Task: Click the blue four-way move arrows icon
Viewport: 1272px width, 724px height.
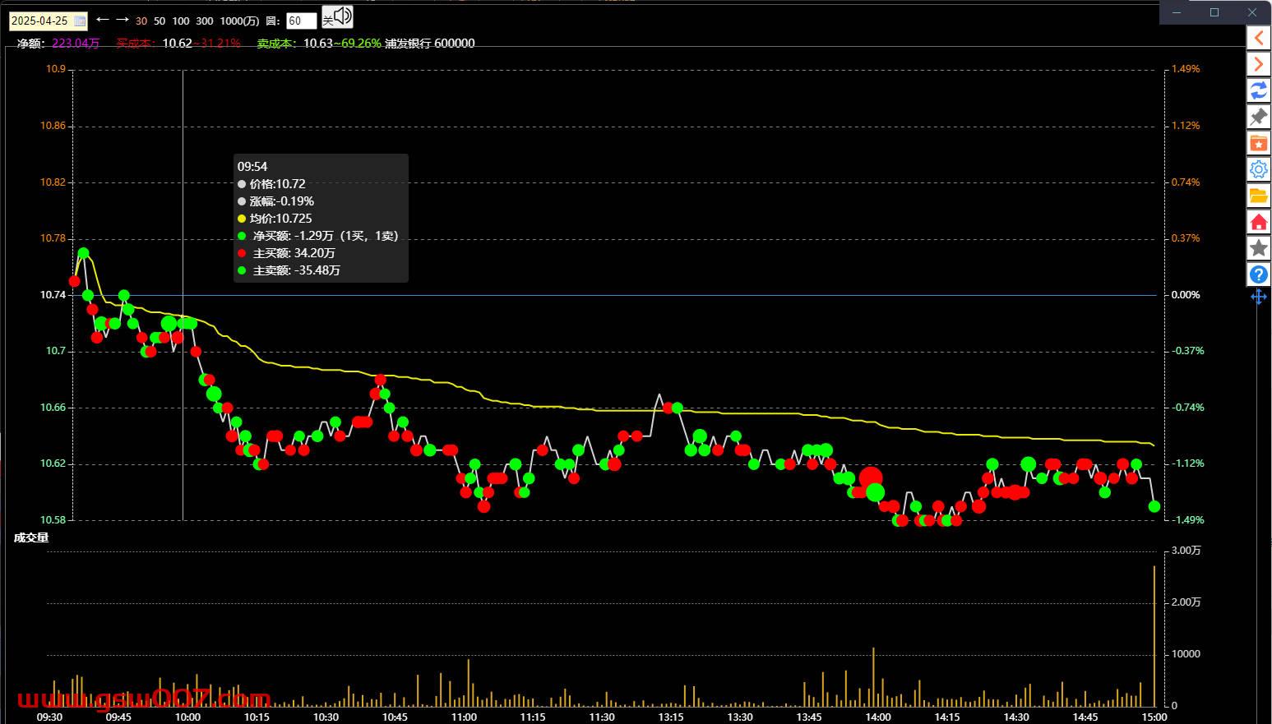Action: coord(1258,297)
